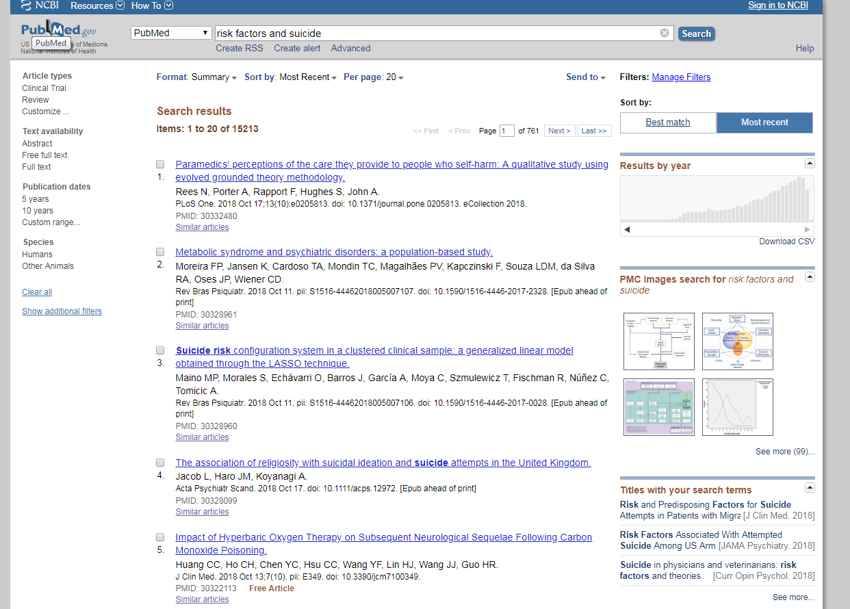
Task: Open the Advanced search link
Action: 350,48
